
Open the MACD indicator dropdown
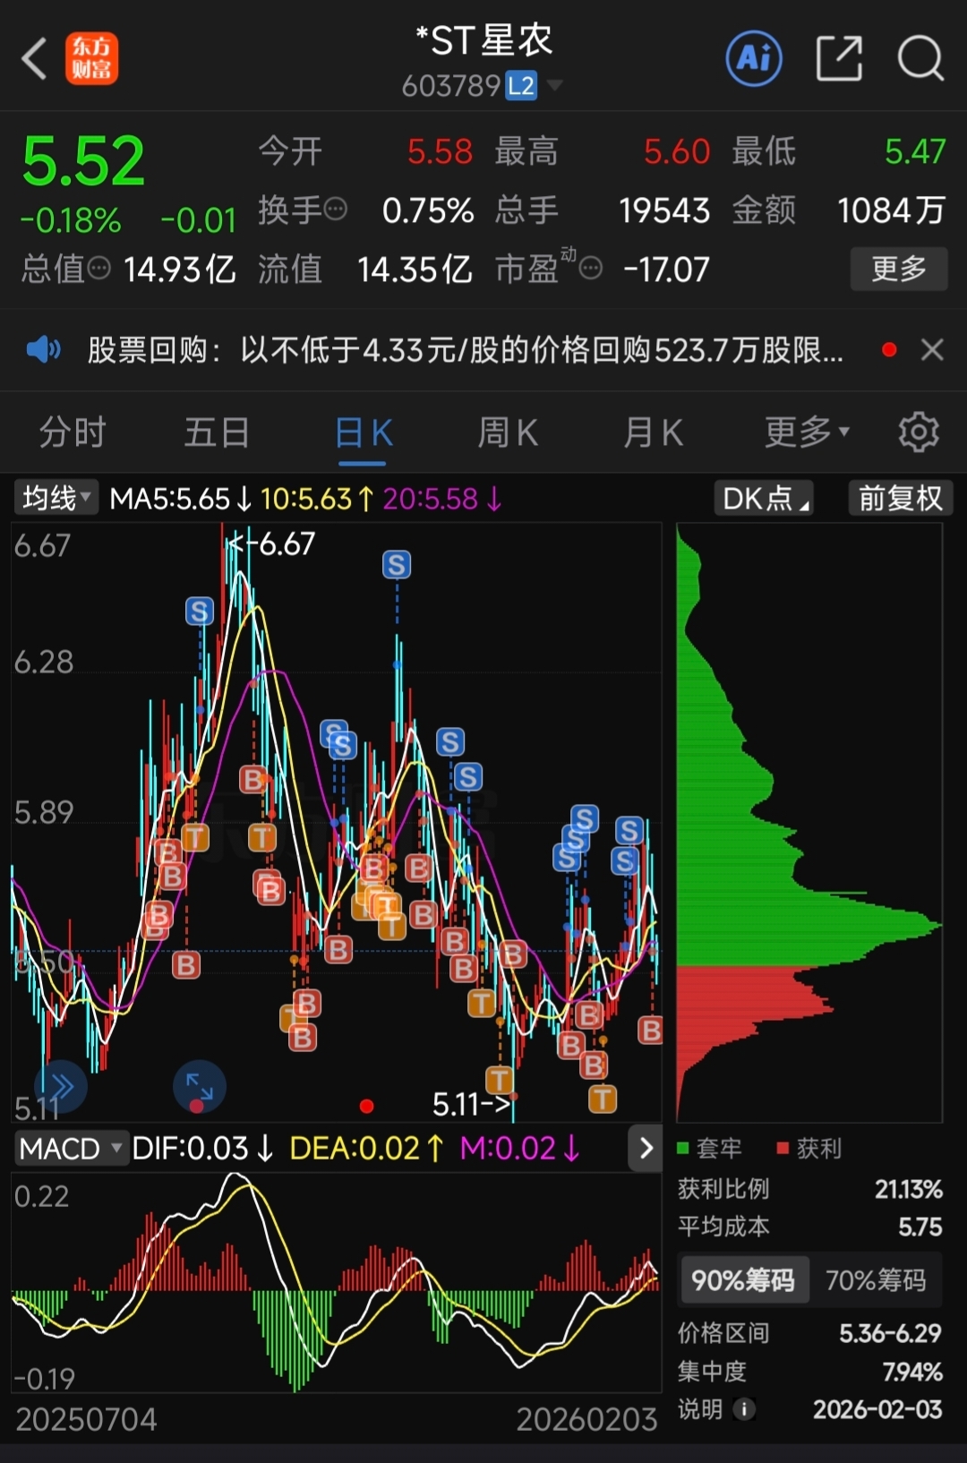pos(71,1148)
